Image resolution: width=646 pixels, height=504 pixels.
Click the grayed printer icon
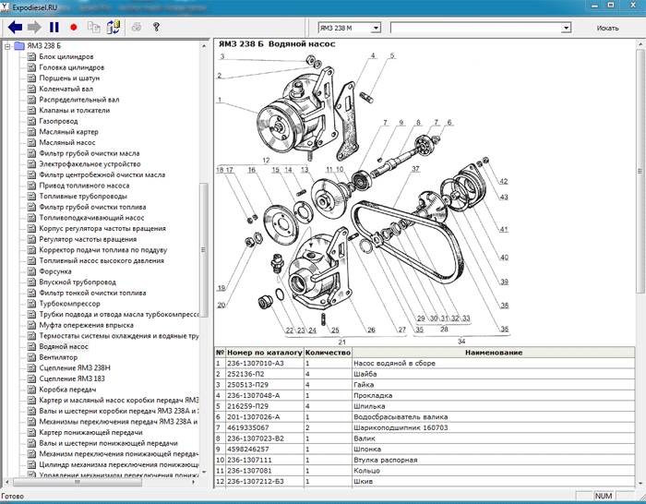[x=137, y=27]
